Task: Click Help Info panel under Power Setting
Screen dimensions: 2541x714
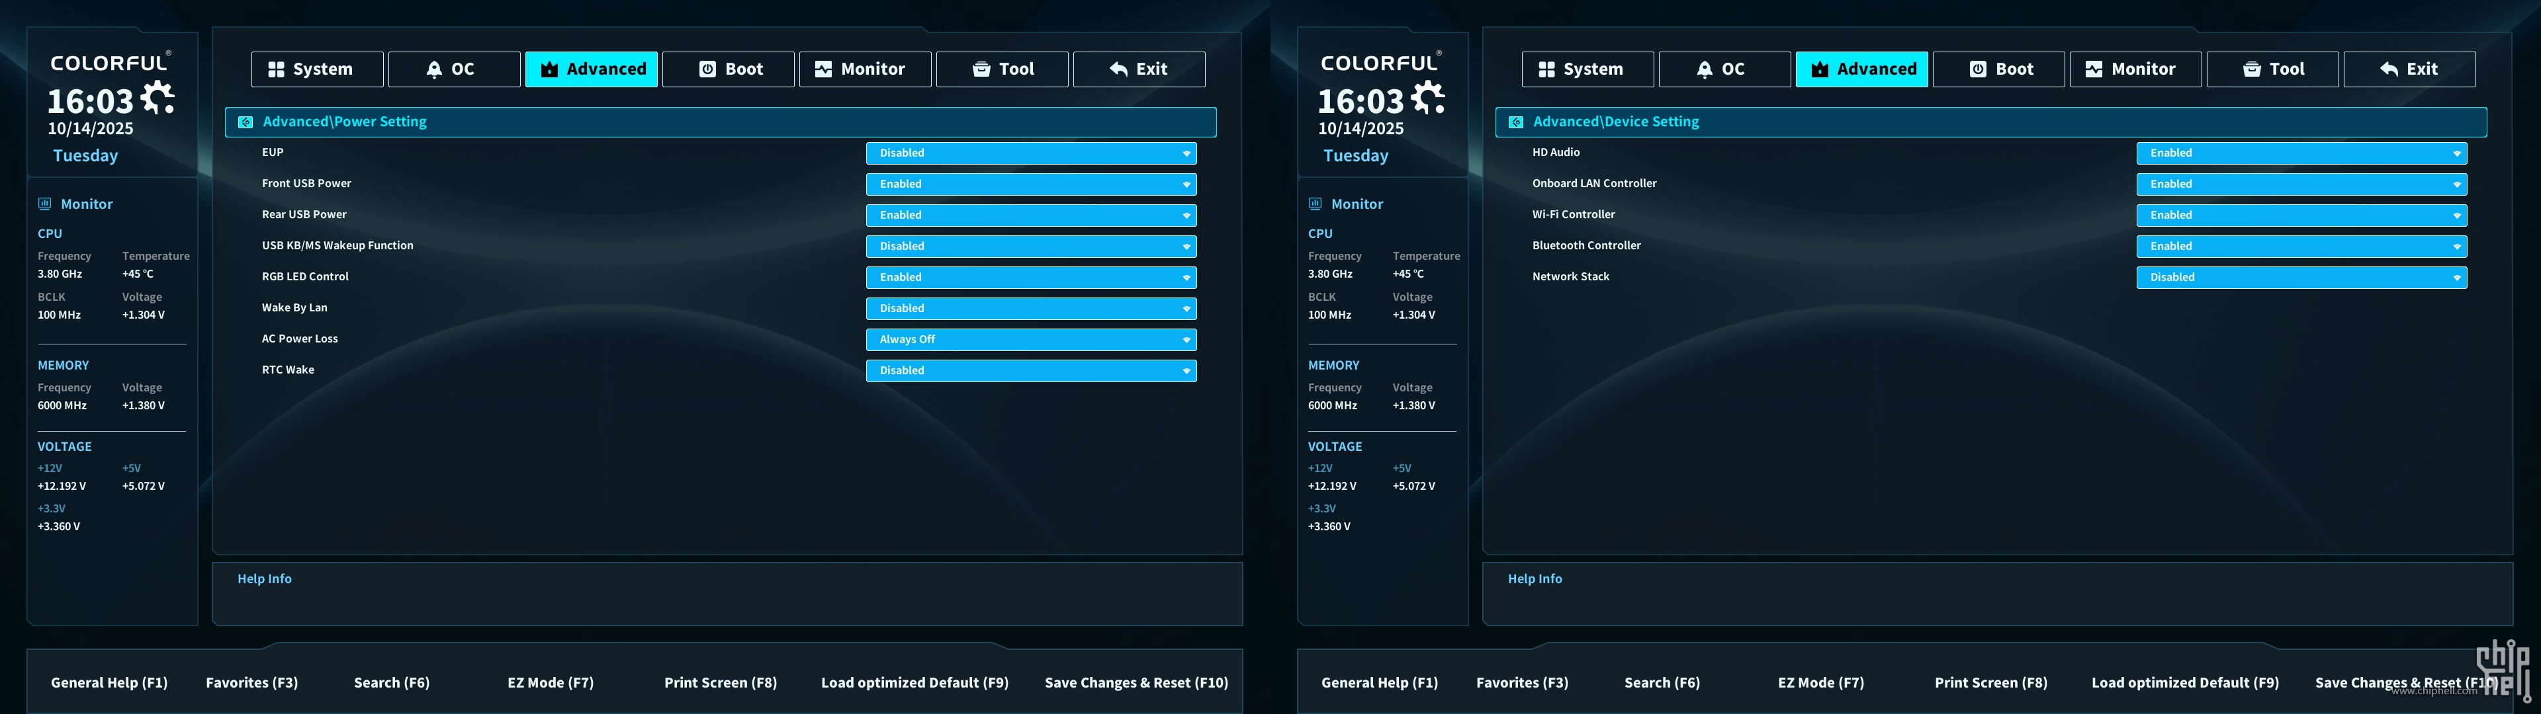Action: (727, 594)
